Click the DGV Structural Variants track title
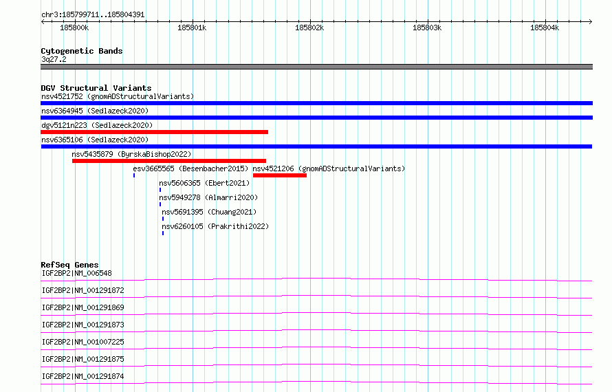The width and height of the screenshot is (612, 392). pyautogui.click(x=96, y=88)
